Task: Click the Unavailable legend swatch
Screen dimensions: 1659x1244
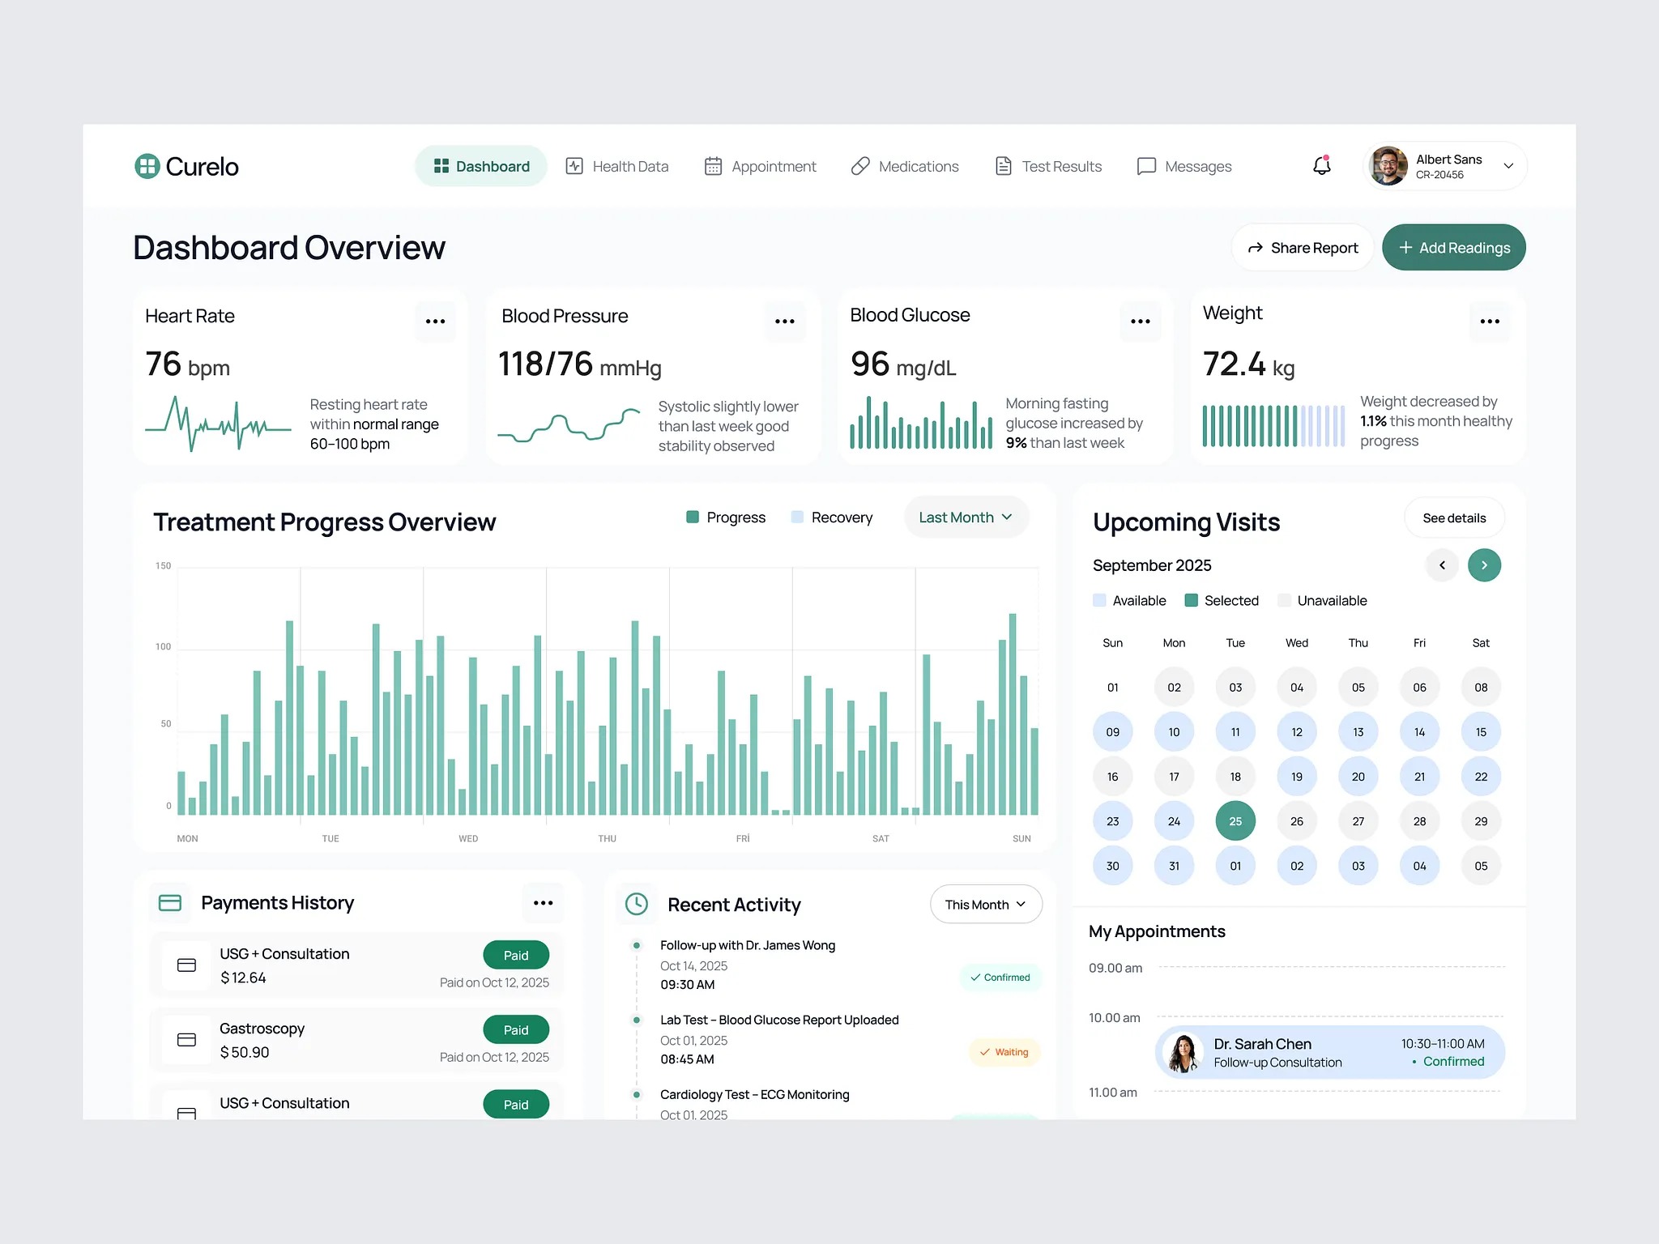Action: [1284, 600]
